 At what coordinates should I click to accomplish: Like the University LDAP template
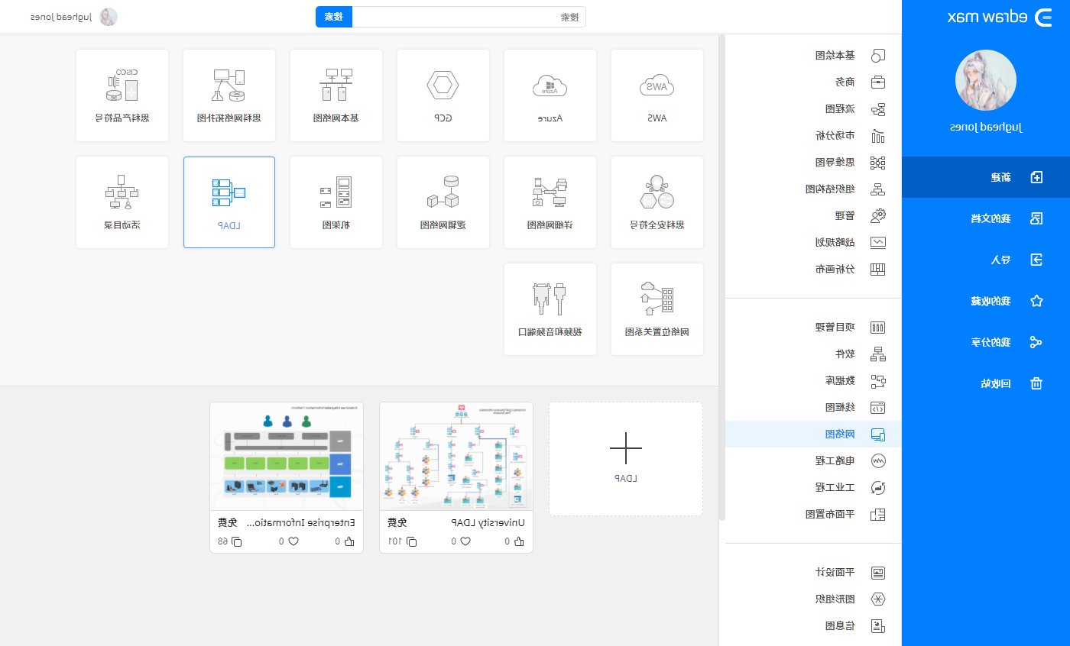[520, 541]
